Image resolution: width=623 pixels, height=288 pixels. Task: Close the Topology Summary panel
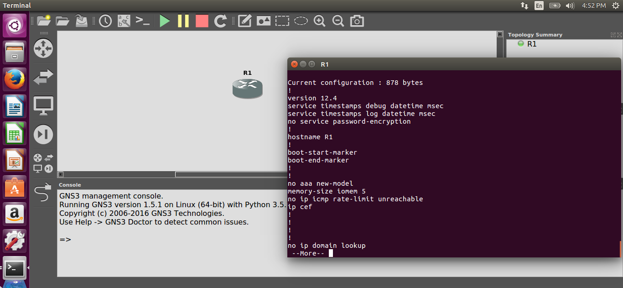619,35
